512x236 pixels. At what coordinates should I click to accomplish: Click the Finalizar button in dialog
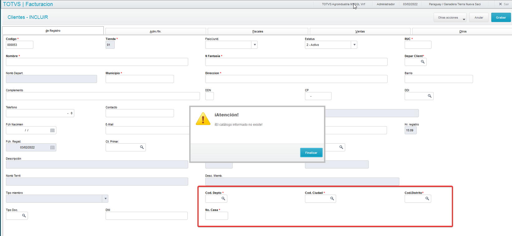point(311,153)
